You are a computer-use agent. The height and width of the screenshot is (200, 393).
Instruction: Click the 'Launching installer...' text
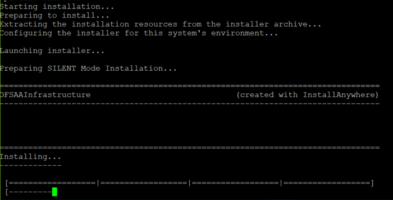point(52,51)
